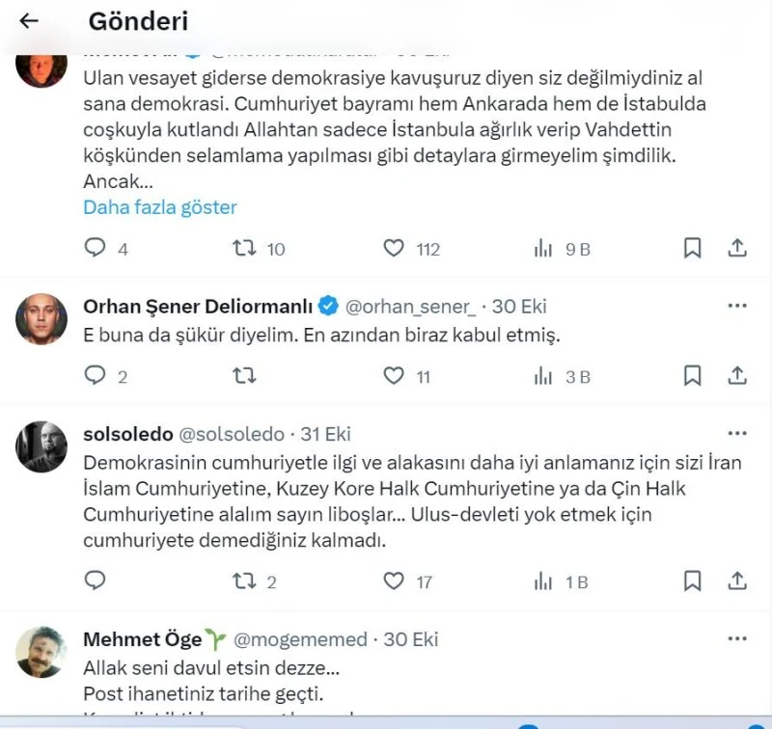Image resolution: width=772 pixels, height=729 pixels.
Task: Bookmark Orhan Şener Deliormanlı's reply
Action: pyautogui.click(x=692, y=376)
